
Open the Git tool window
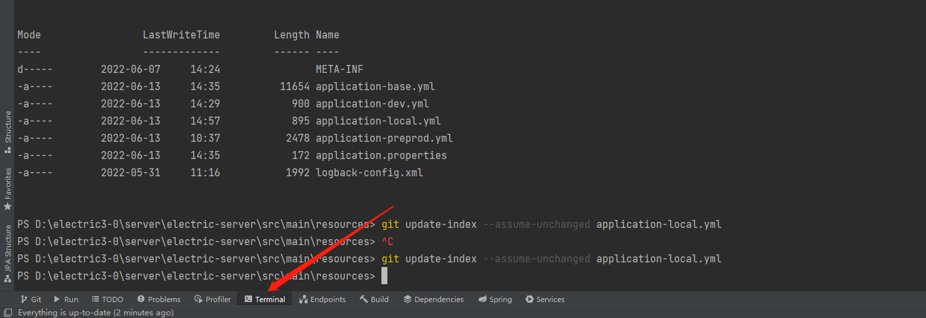31,299
